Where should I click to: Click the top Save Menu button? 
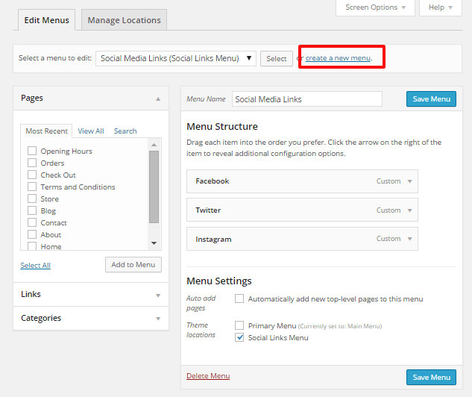[x=431, y=99]
